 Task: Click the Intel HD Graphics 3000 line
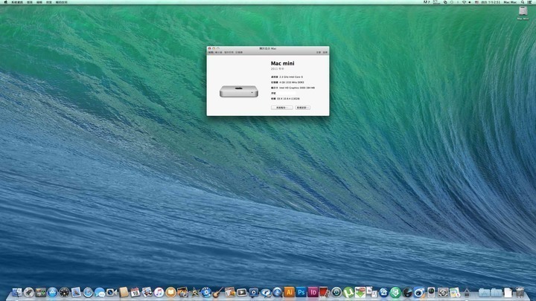click(293, 88)
